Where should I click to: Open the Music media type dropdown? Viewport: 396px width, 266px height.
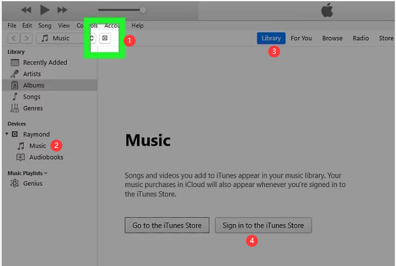click(x=66, y=38)
